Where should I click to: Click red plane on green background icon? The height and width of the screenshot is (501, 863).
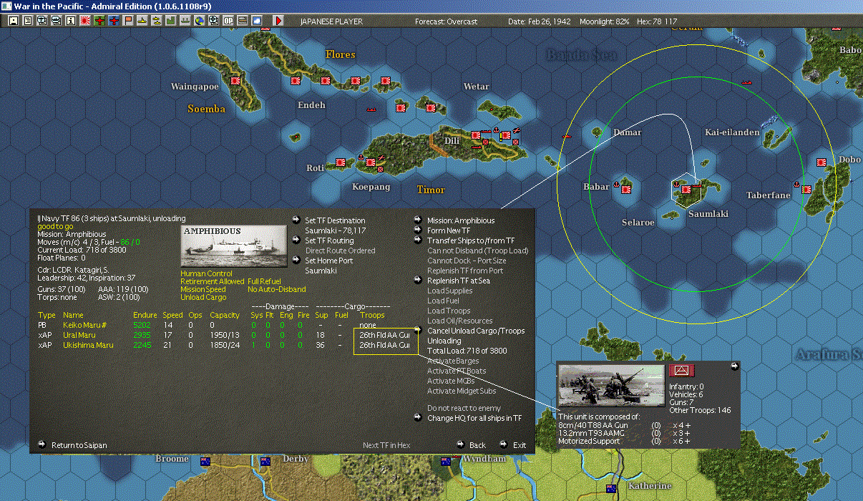pos(99,21)
